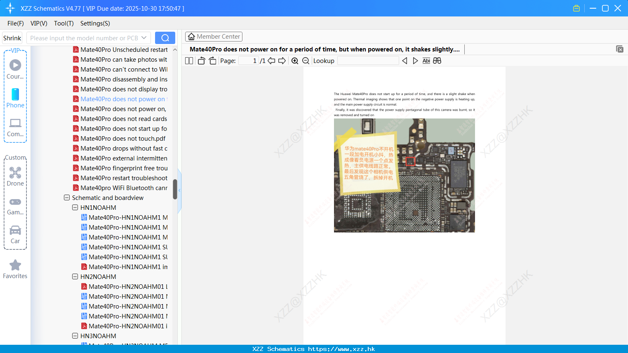Open the Game console category

15,206
